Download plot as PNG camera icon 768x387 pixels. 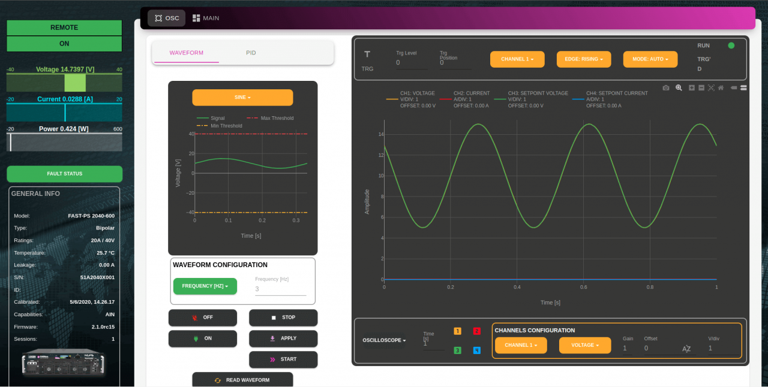[x=666, y=87]
